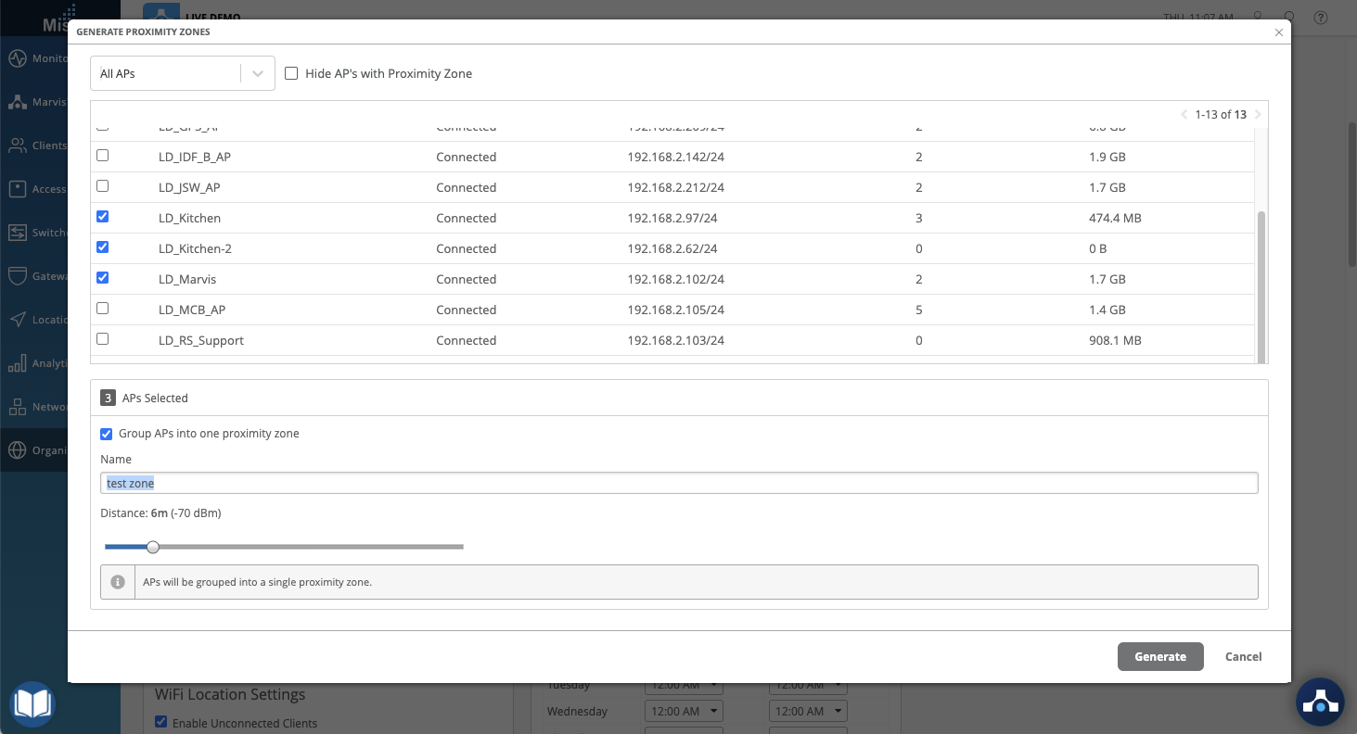Viewport: 1357px width, 734px height.
Task: Click the search icon in top bar
Action: pos(1289,17)
